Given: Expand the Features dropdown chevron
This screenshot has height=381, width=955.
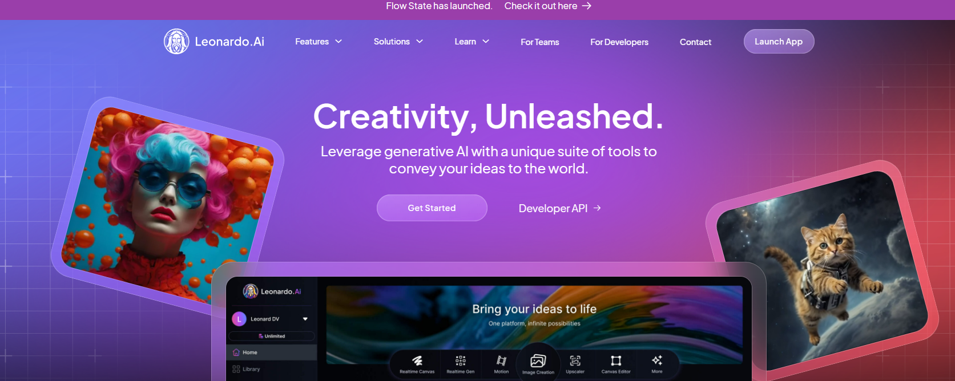Looking at the screenshot, I should tap(339, 42).
